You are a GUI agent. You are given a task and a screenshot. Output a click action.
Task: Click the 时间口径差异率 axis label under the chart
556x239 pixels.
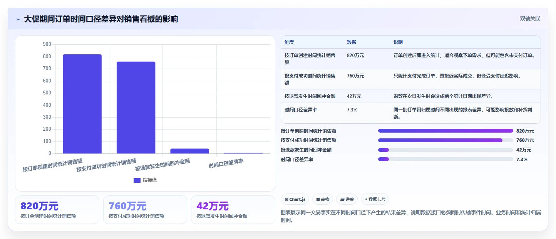[x=226, y=164]
